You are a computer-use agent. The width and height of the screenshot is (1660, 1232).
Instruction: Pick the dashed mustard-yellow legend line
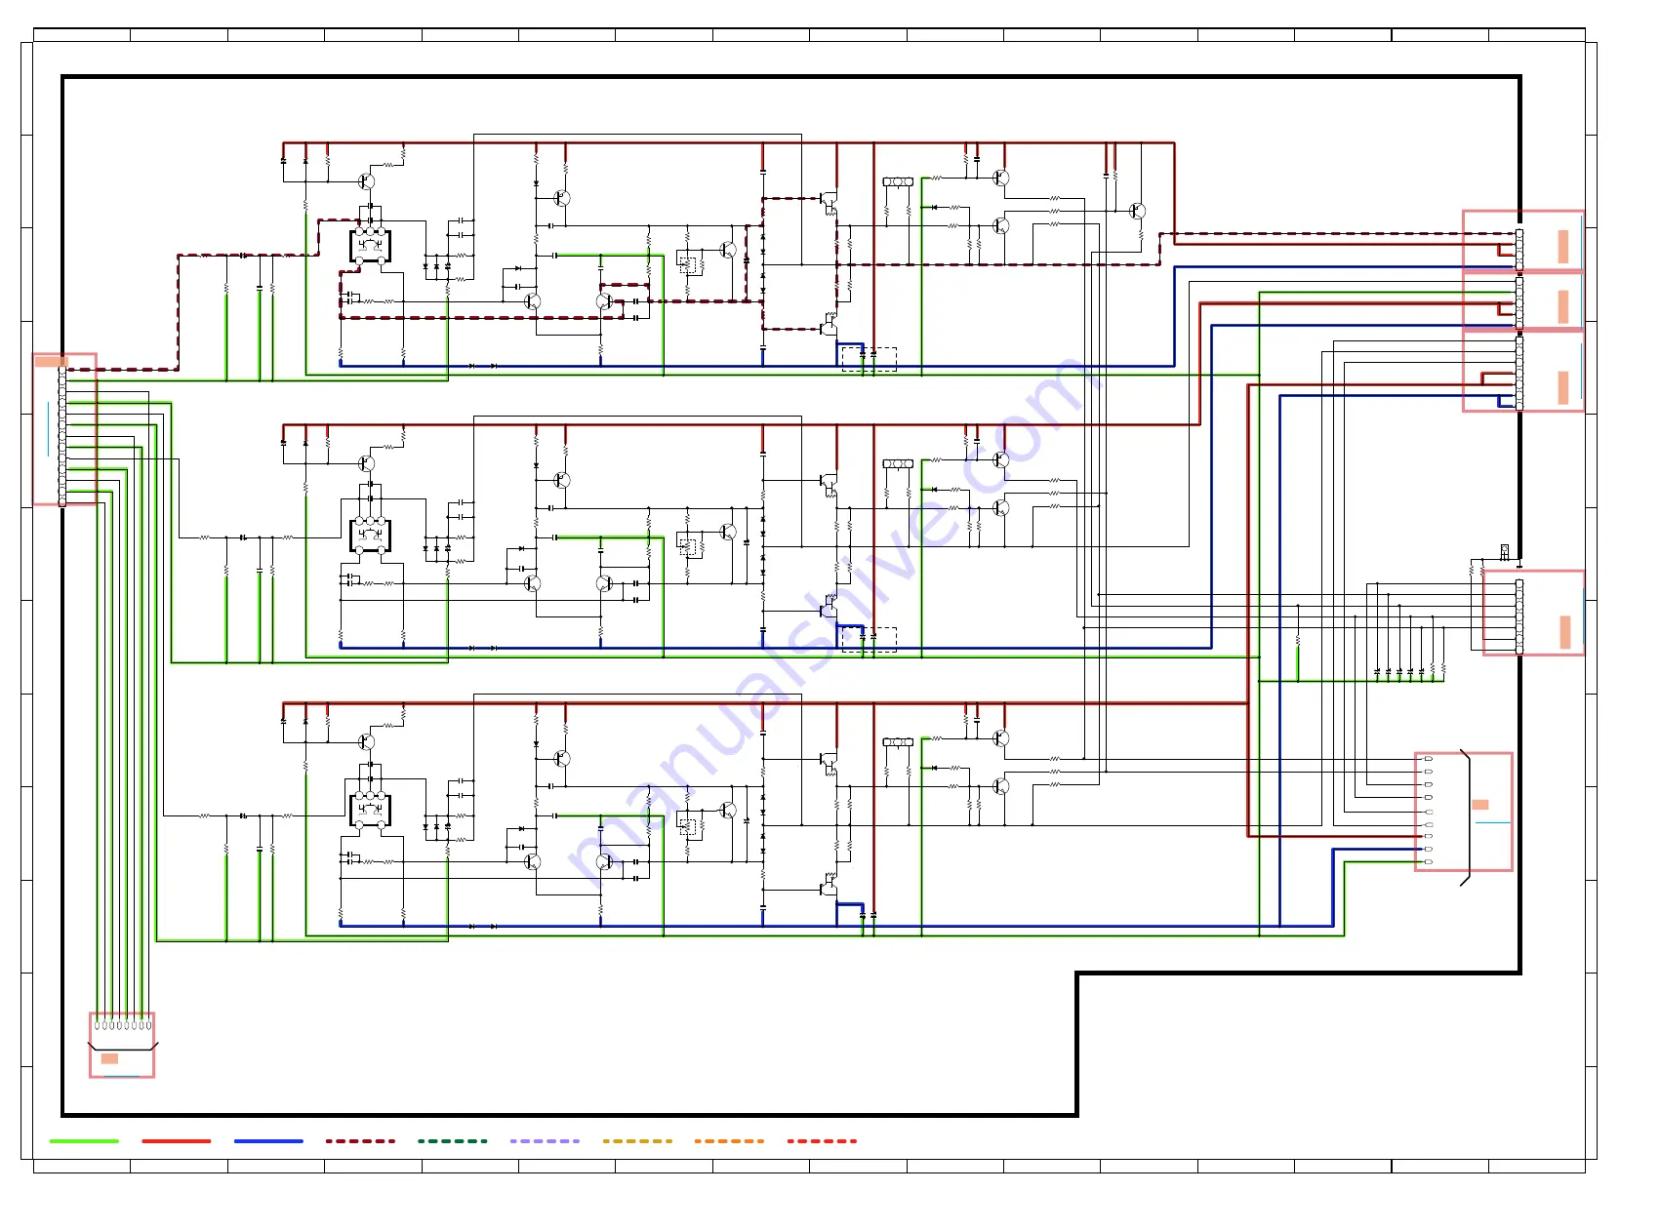[637, 1140]
